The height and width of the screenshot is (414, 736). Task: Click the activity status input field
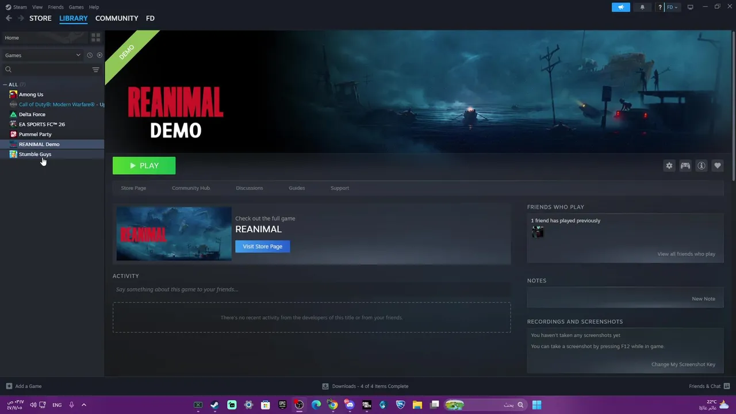tap(312, 289)
